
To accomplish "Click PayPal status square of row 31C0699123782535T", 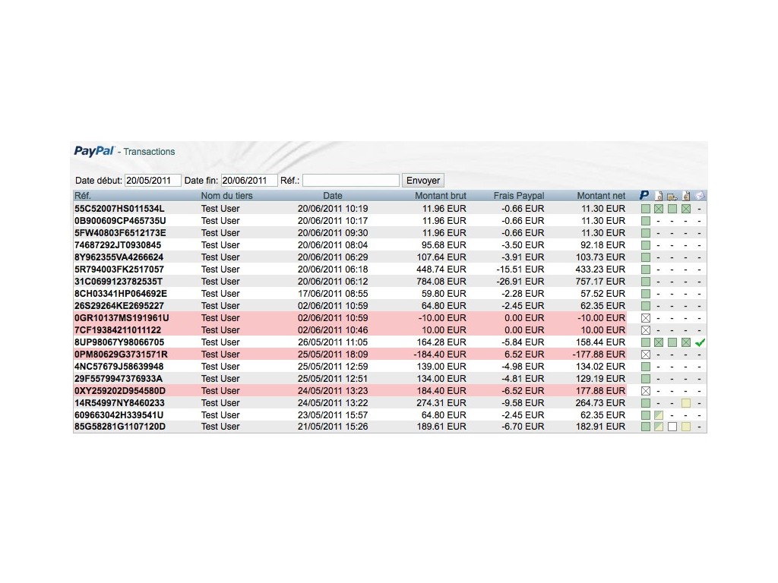I will [x=646, y=282].
